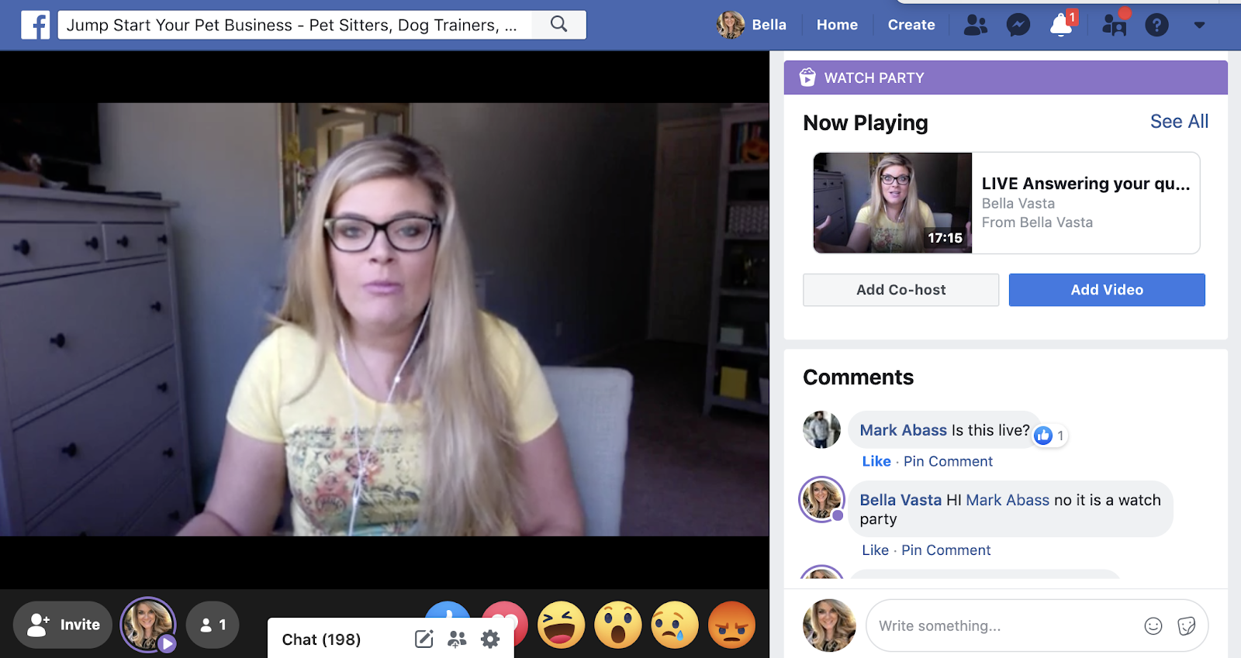Click the Mark Abass mention in Bella's reply

[x=1008, y=500]
